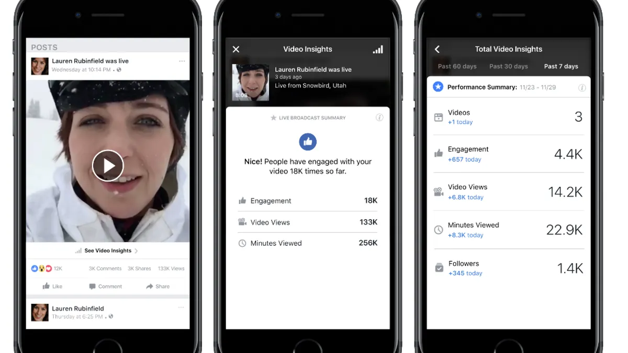Select the Engagement 18K row

pos(308,201)
